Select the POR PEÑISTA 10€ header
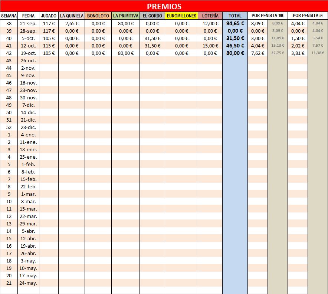 (268, 16)
